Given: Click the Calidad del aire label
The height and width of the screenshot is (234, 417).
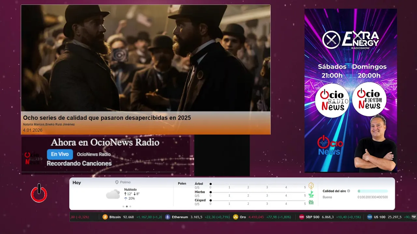Looking at the screenshot, I should (x=334, y=191).
